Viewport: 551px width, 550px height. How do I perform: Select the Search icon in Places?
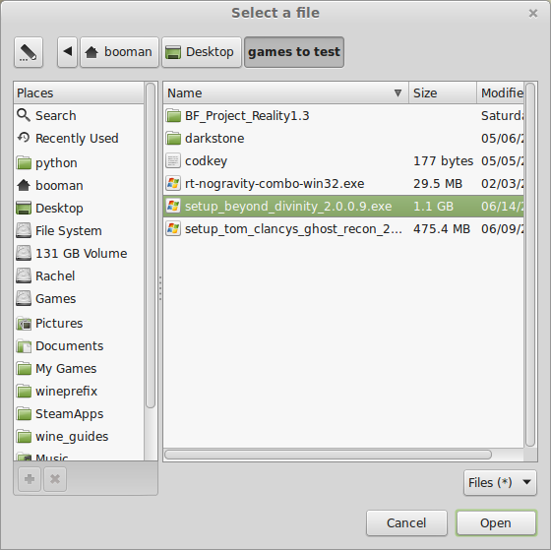click(x=24, y=115)
